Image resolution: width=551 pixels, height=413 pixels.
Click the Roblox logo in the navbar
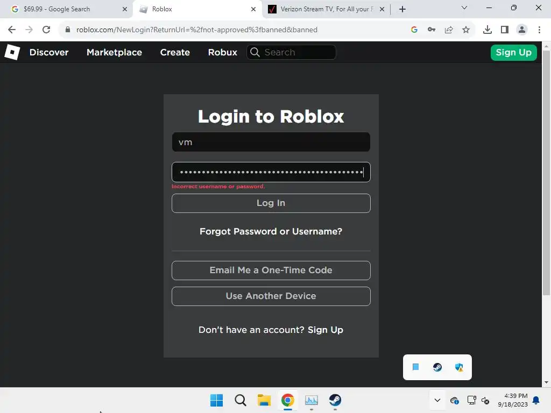point(12,52)
